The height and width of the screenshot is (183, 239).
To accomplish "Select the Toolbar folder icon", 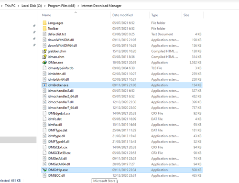I will pyautogui.click(x=44, y=29).
